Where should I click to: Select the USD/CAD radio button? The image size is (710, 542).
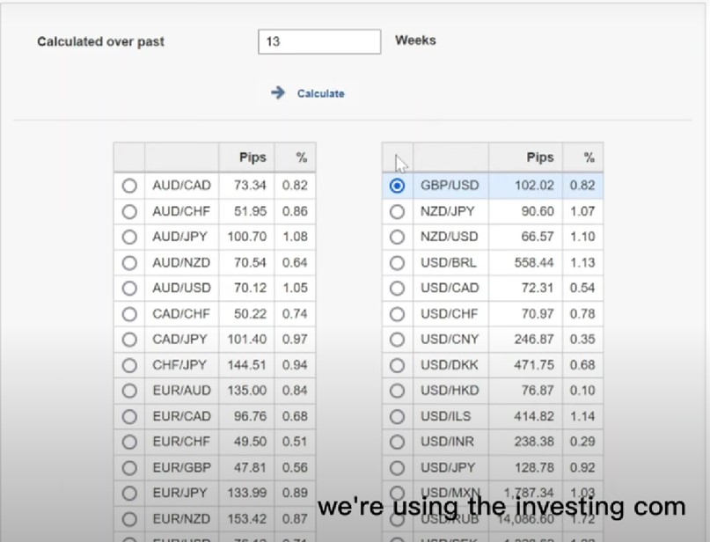click(397, 288)
